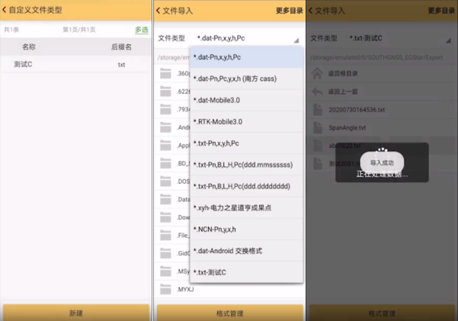
Task: Click the 返回上一级 back arrow icon
Action: (317, 91)
